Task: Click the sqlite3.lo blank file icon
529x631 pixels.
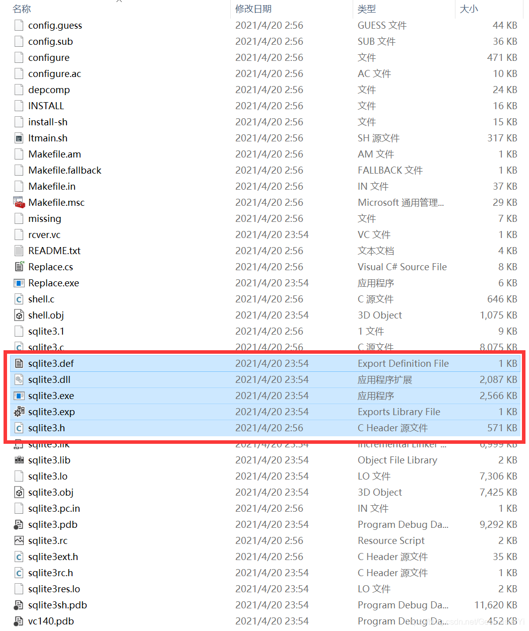Action: coord(19,476)
